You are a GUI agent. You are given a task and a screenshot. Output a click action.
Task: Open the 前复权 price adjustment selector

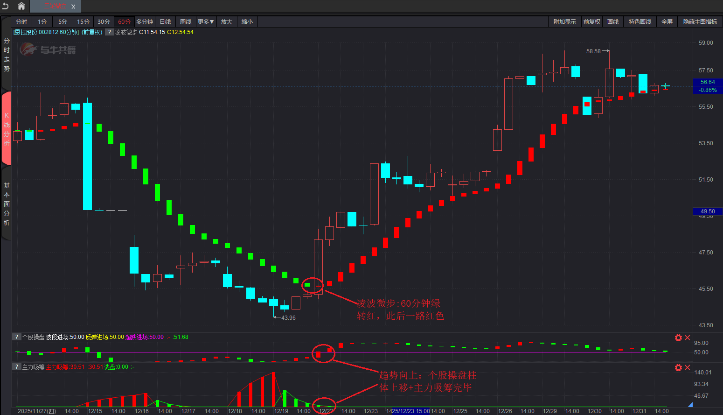click(x=591, y=22)
